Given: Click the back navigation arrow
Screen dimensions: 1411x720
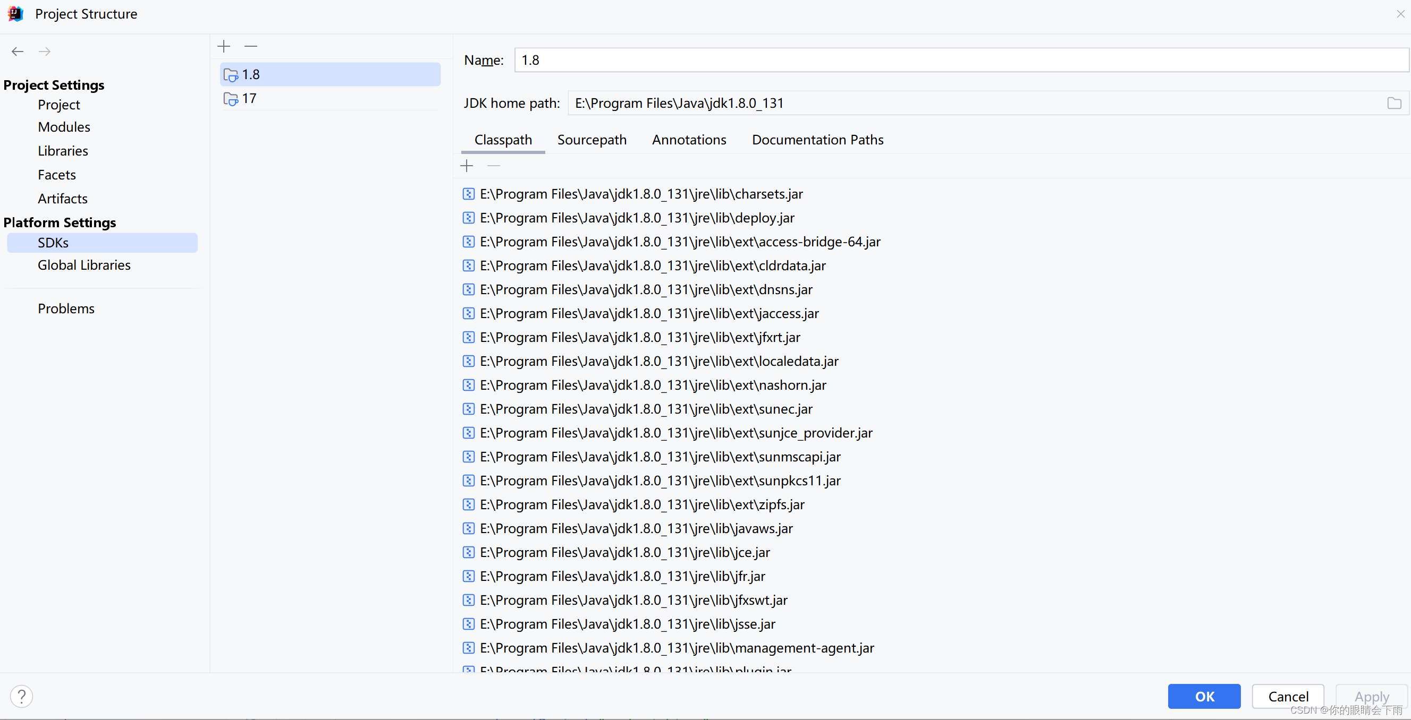Looking at the screenshot, I should coord(17,51).
